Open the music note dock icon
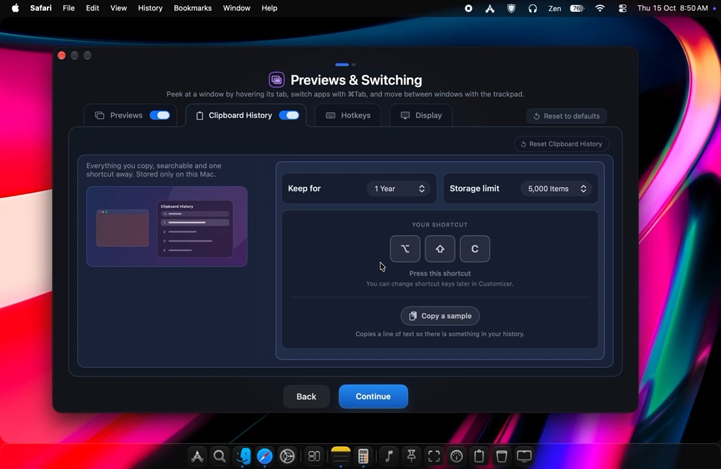 pyautogui.click(x=389, y=456)
